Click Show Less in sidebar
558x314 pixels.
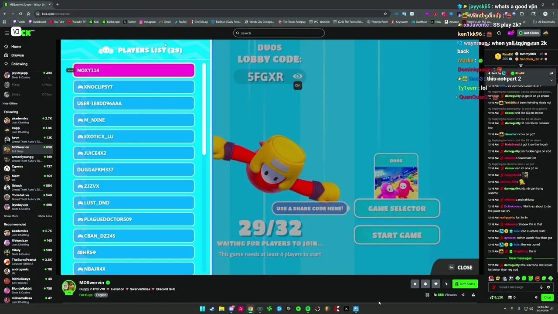pos(45,216)
